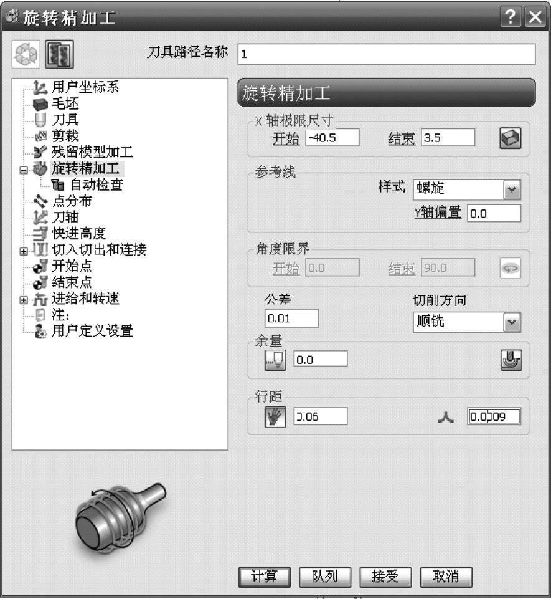
Task: Click the help question mark in title bar
Action: tap(511, 17)
